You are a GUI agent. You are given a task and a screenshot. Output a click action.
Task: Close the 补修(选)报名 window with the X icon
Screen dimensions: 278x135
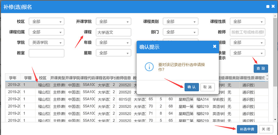[273, 7]
